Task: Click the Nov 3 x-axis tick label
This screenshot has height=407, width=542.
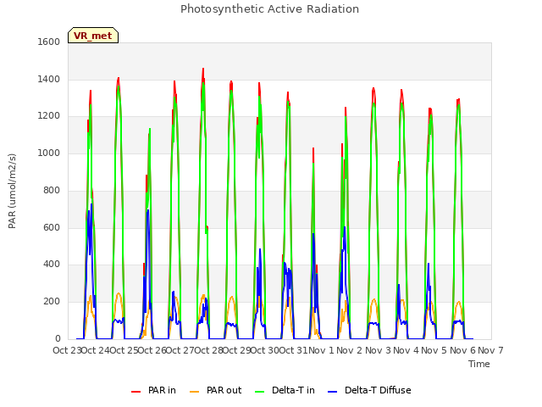Action: (x=378, y=350)
